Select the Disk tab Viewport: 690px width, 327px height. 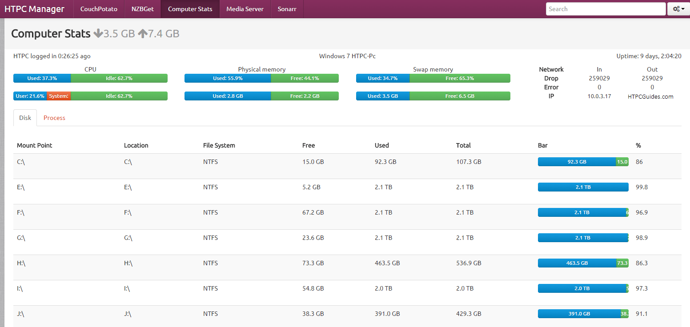[x=25, y=118]
